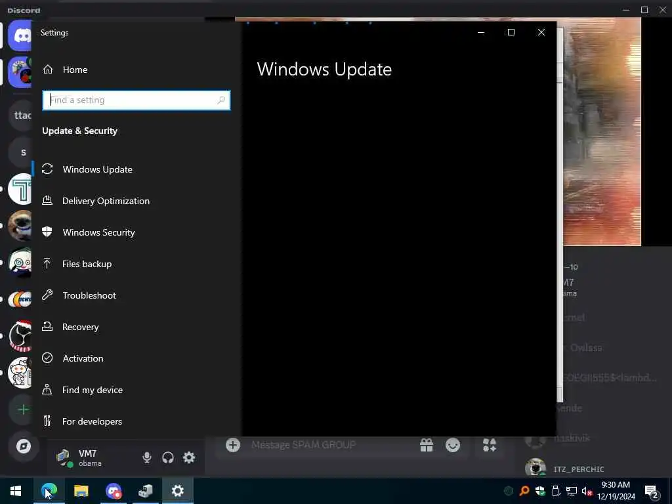Click the search magnifier in Find a setting
The height and width of the screenshot is (504, 672).
220,100
